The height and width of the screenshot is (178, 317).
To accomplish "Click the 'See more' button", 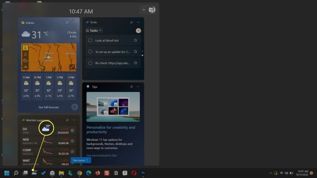I will click(x=81, y=160).
